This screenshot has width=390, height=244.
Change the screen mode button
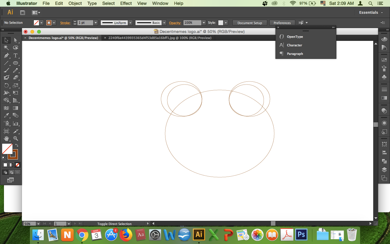11,180
